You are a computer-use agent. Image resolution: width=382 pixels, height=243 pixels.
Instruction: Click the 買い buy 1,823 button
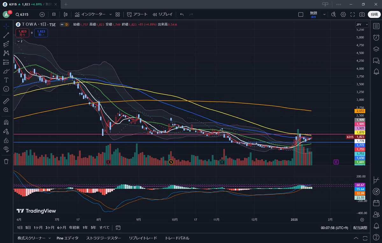pyautogui.click(x=41, y=33)
